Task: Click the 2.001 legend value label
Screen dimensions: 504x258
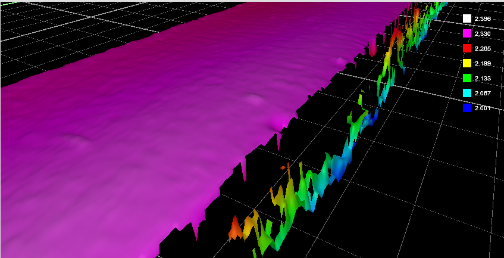Action: click(x=483, y=108)
